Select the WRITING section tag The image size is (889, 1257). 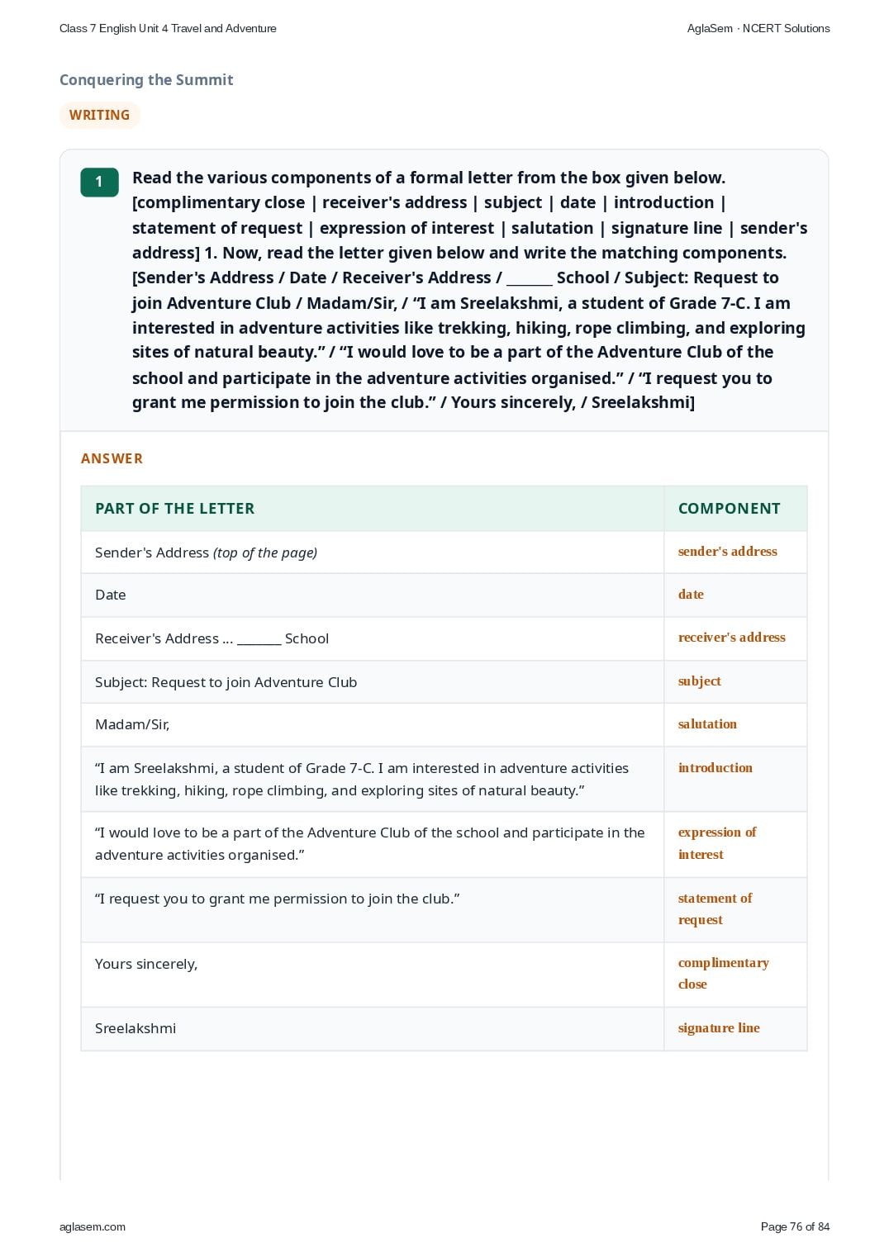point(100,115)
